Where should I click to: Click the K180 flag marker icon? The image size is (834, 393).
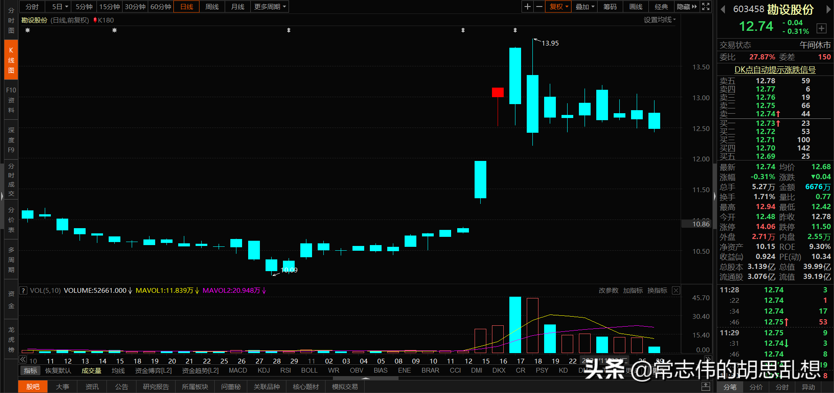95,20
